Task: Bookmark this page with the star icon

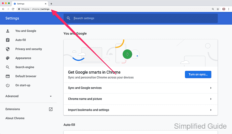Action: tap(218, 9)
